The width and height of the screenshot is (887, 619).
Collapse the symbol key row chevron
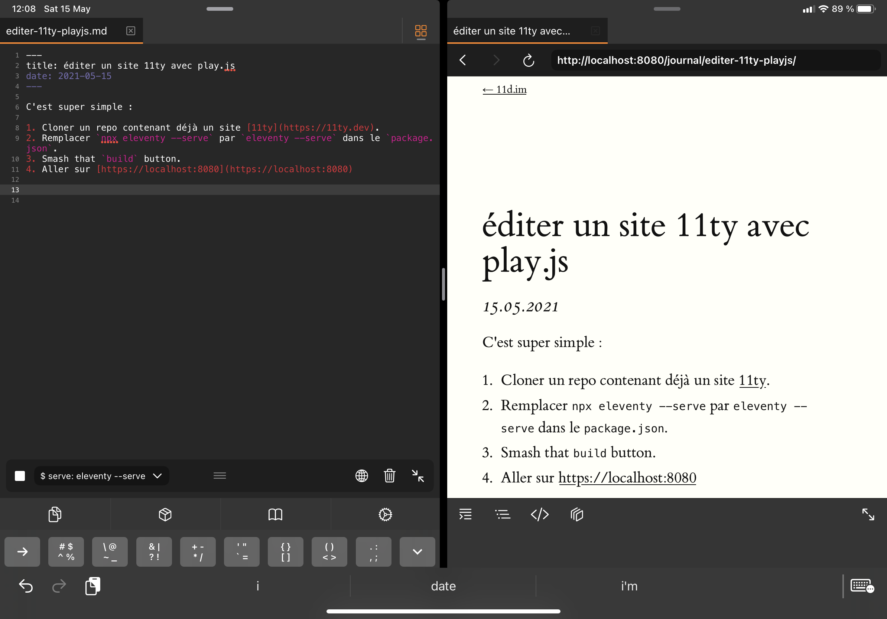tap(417, 552)
